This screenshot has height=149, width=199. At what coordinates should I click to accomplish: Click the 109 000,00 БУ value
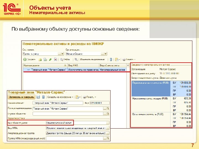point(185,83)
